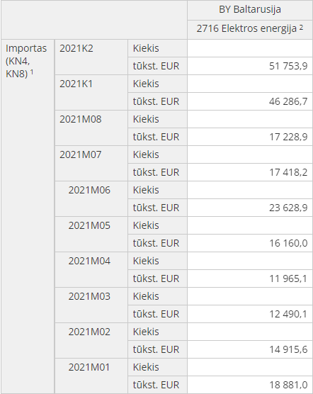Select the indented 2021M06 period cell

[x=91, y=198]
